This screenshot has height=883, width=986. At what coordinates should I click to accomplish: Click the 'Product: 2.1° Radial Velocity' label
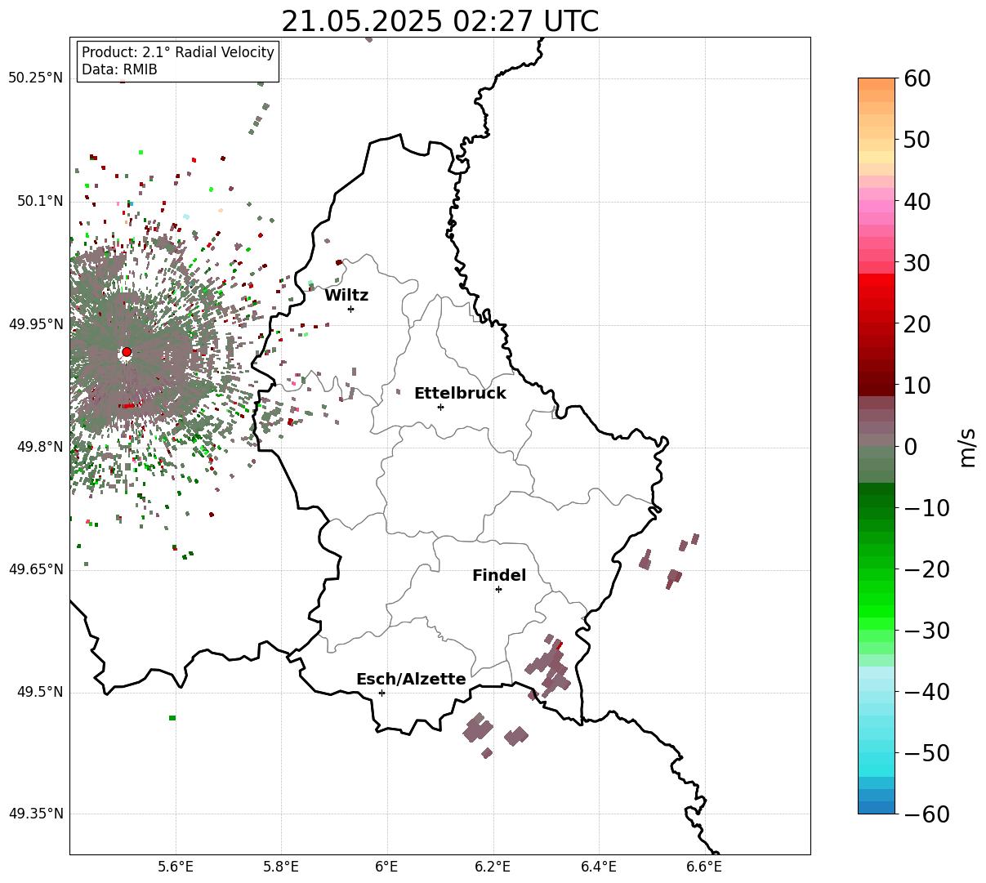[x=178, y=52]
